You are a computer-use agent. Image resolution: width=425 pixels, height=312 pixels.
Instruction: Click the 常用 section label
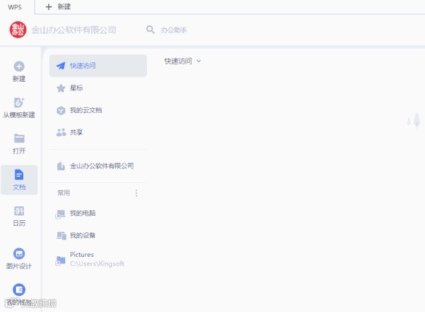pyautogui.click(x=63, y=193)
